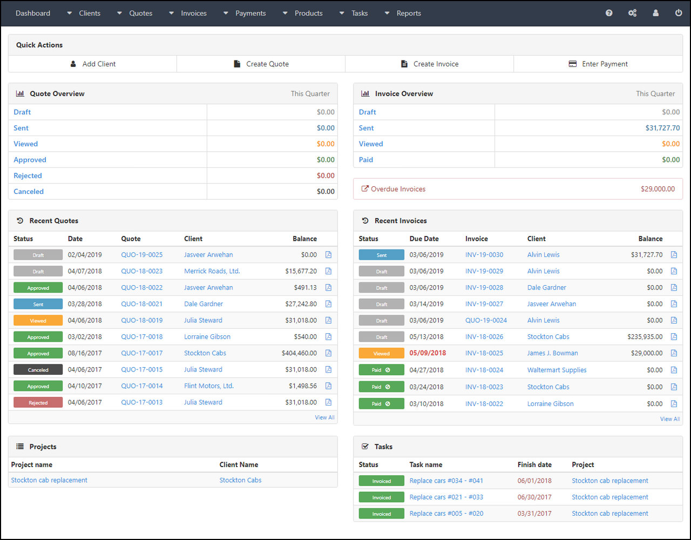
Task: Click the Add Client button
Action: (x=93, y=64)
